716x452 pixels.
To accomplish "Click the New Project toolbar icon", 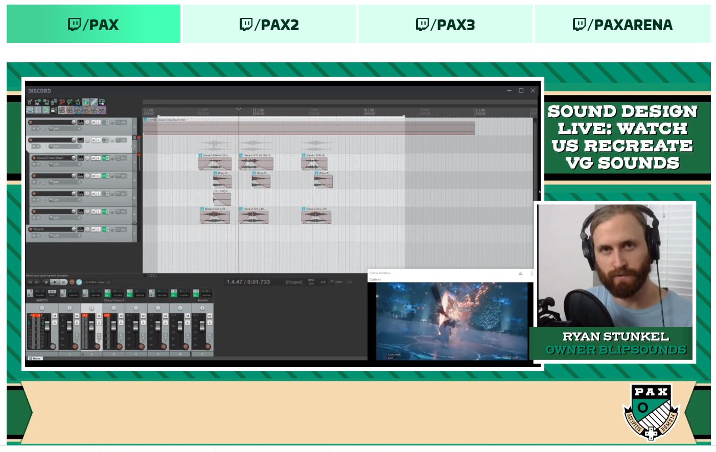I will tap(30, 102).
